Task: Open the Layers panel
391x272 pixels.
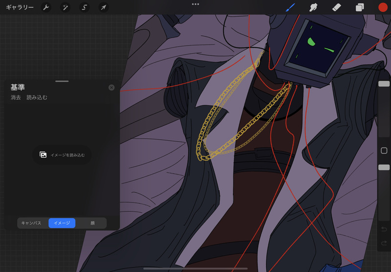Action: click(360, 7)
